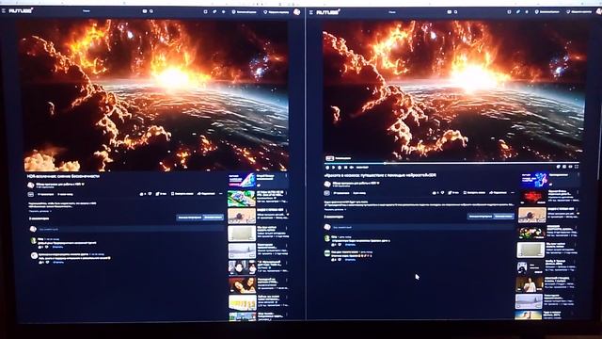Select the first comment sort tab in right window
Image resolution: width=602 pixels, height=339 pixels.
pos(480,216)
